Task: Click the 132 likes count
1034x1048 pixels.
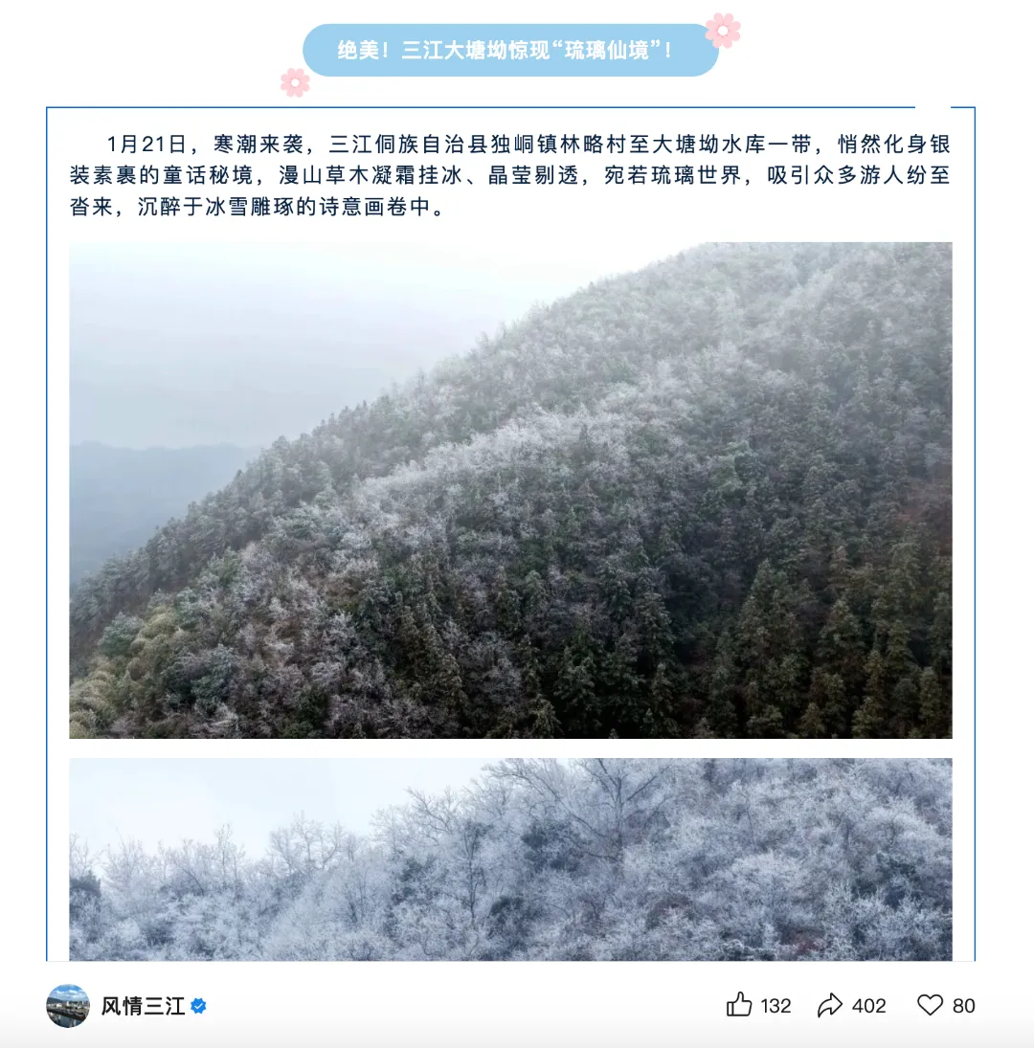Action: 775,1006
